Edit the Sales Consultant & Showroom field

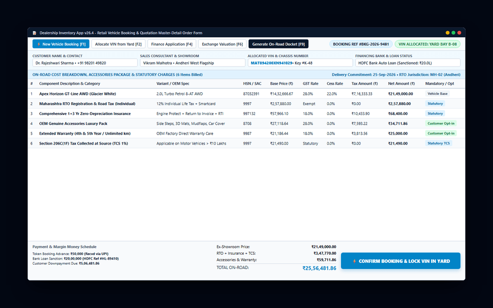tap(193, 63)
